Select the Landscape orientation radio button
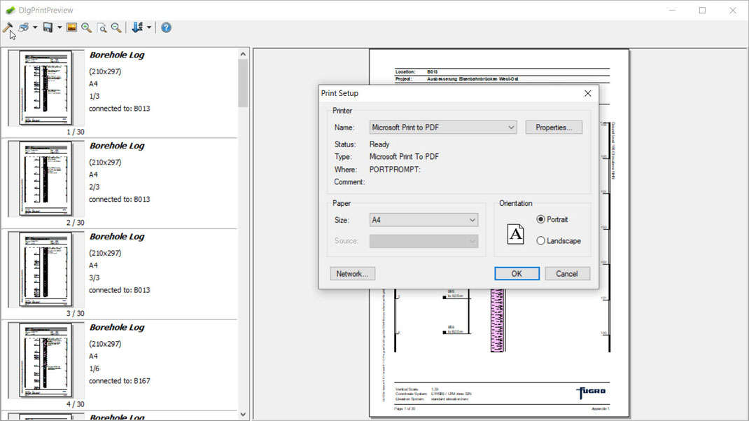This screenshot has height=421, width=749. (540, 241)
